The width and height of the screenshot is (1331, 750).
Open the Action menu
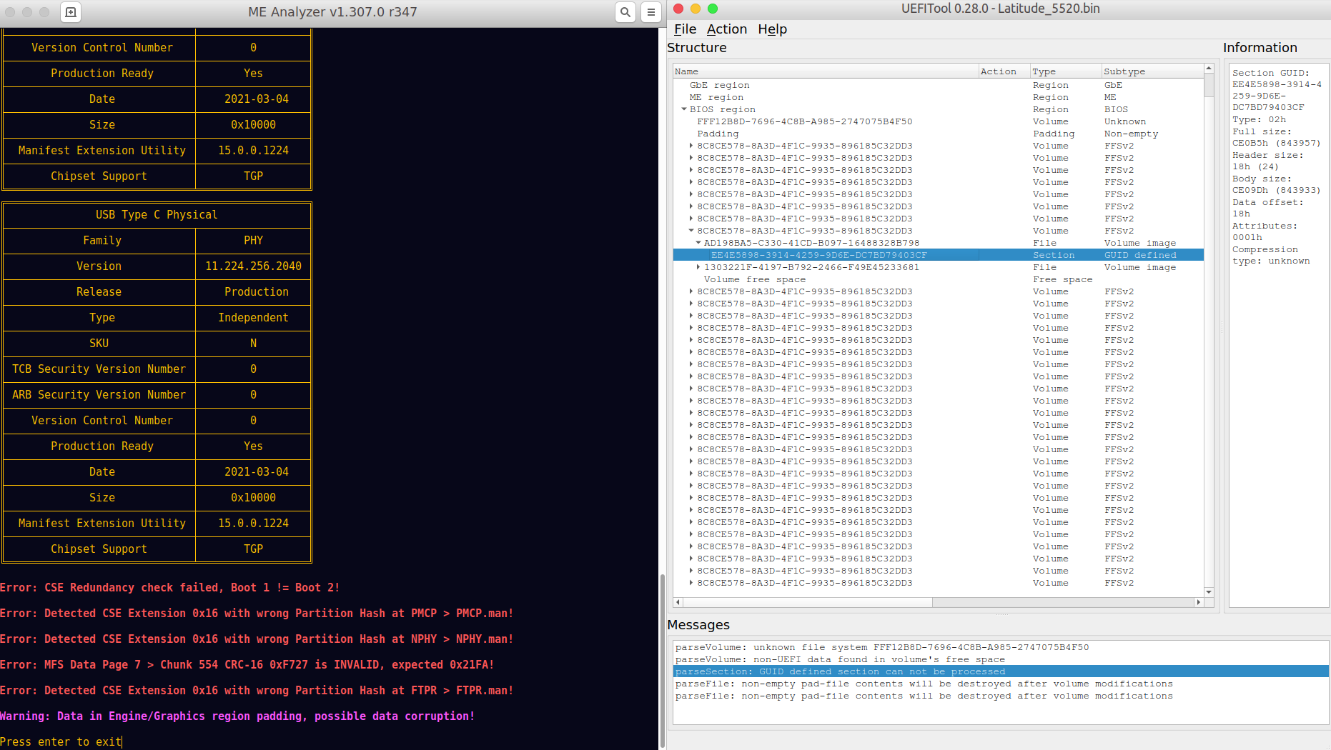coord(726,29)
